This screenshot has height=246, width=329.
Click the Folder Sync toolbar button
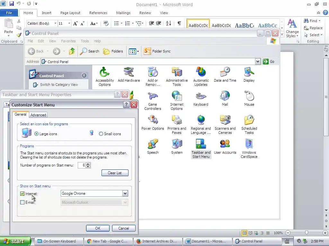157,51
